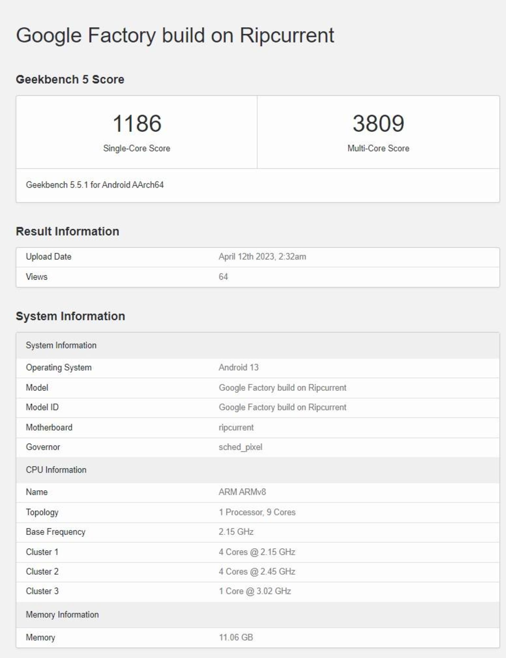506x658 pixels.
Task: Click the 'Model ID' row label
Action: [x=42, y=407]
